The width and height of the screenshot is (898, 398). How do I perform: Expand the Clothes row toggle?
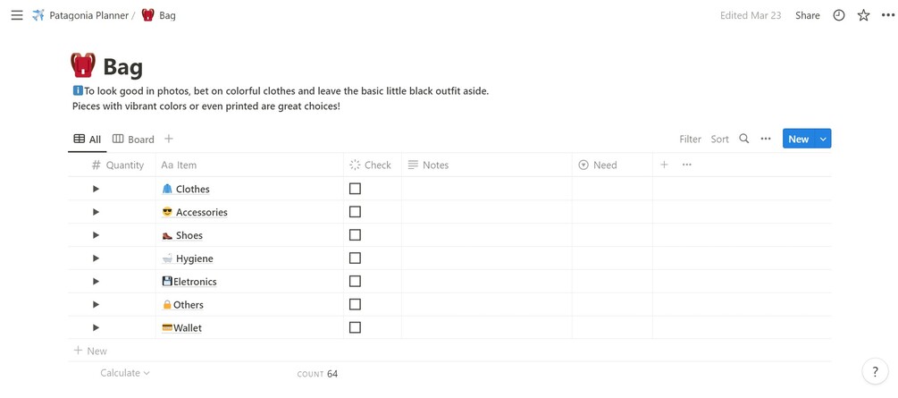point(96,189)
